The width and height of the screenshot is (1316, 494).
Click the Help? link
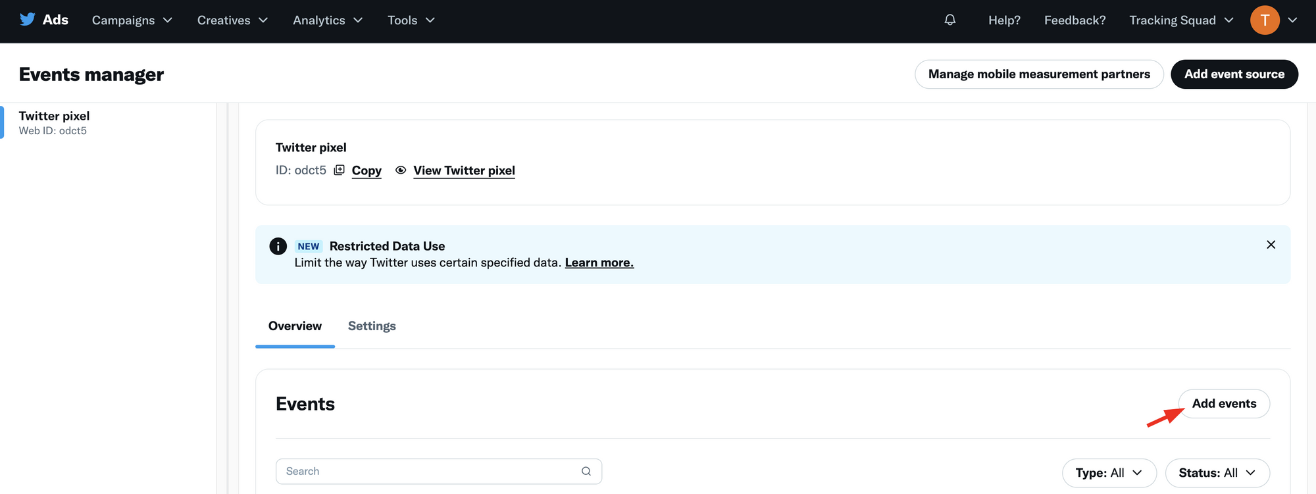click(x=1004, y=20)
